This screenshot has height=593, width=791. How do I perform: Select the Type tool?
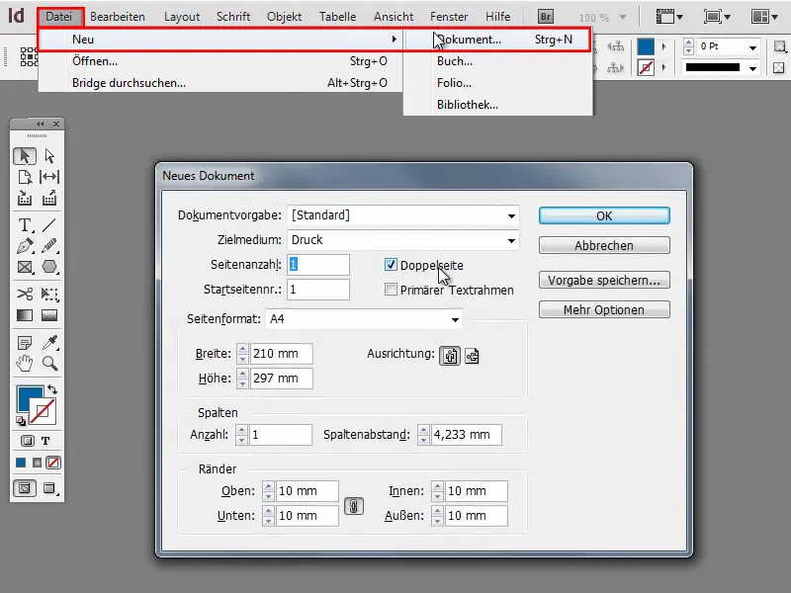tap(24, 225)
